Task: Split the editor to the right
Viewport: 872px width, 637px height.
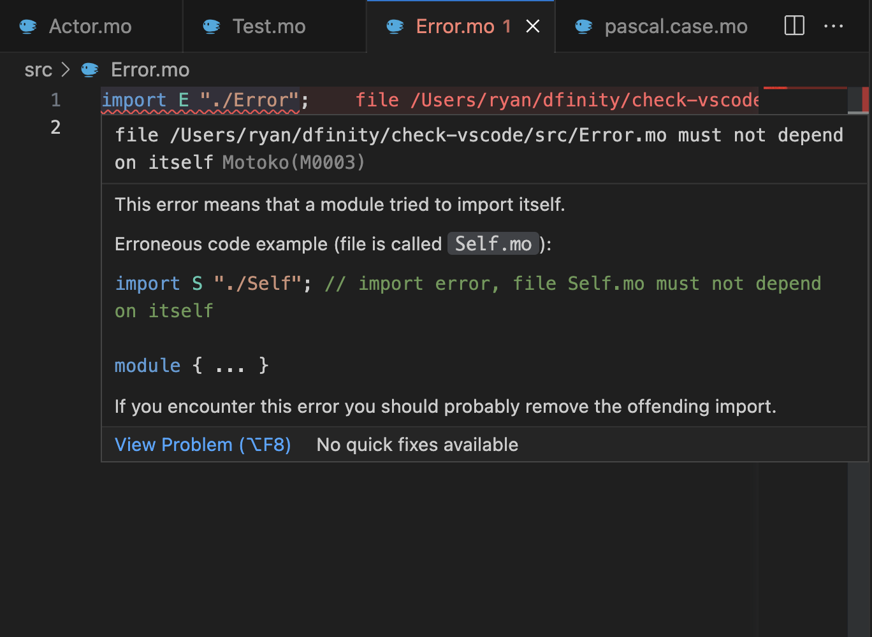Action: point(794,26)
